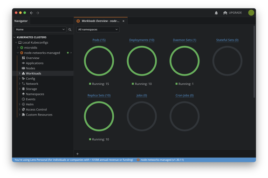Image resolution: width=268 pixels, height=178 pixels.
Task: Open the All namespaces dropdown
Action: click(x=98, y=29)
